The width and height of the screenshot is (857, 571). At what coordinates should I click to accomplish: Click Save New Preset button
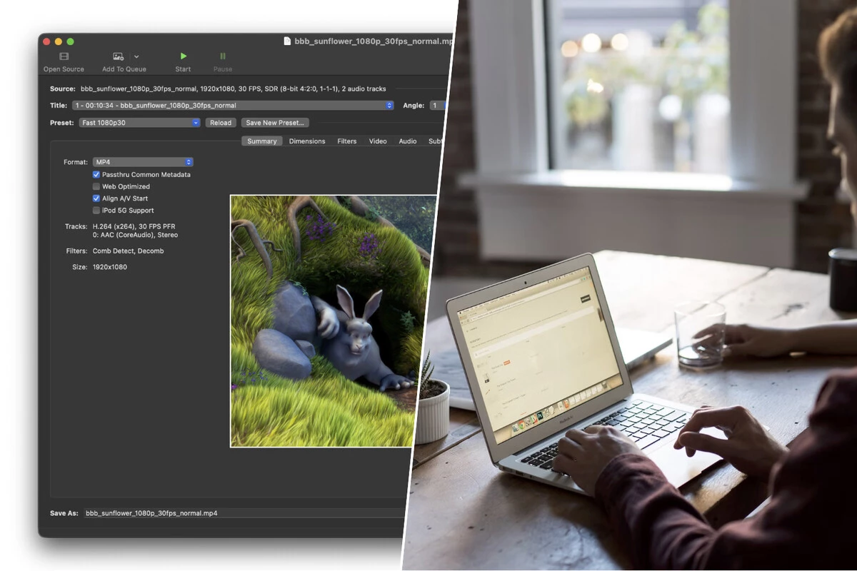275,123
